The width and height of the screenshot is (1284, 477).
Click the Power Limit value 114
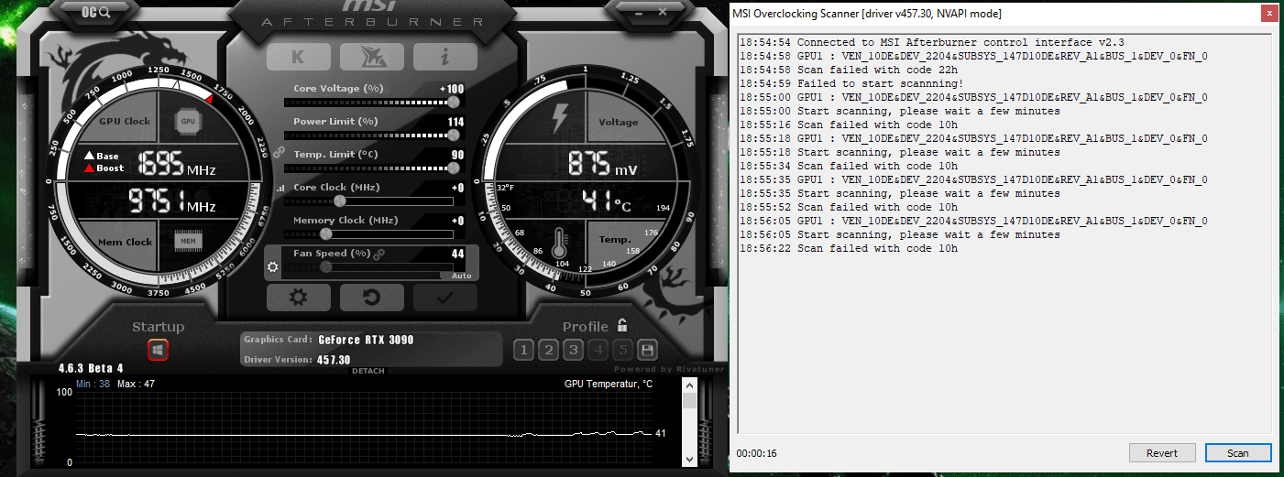455,122
